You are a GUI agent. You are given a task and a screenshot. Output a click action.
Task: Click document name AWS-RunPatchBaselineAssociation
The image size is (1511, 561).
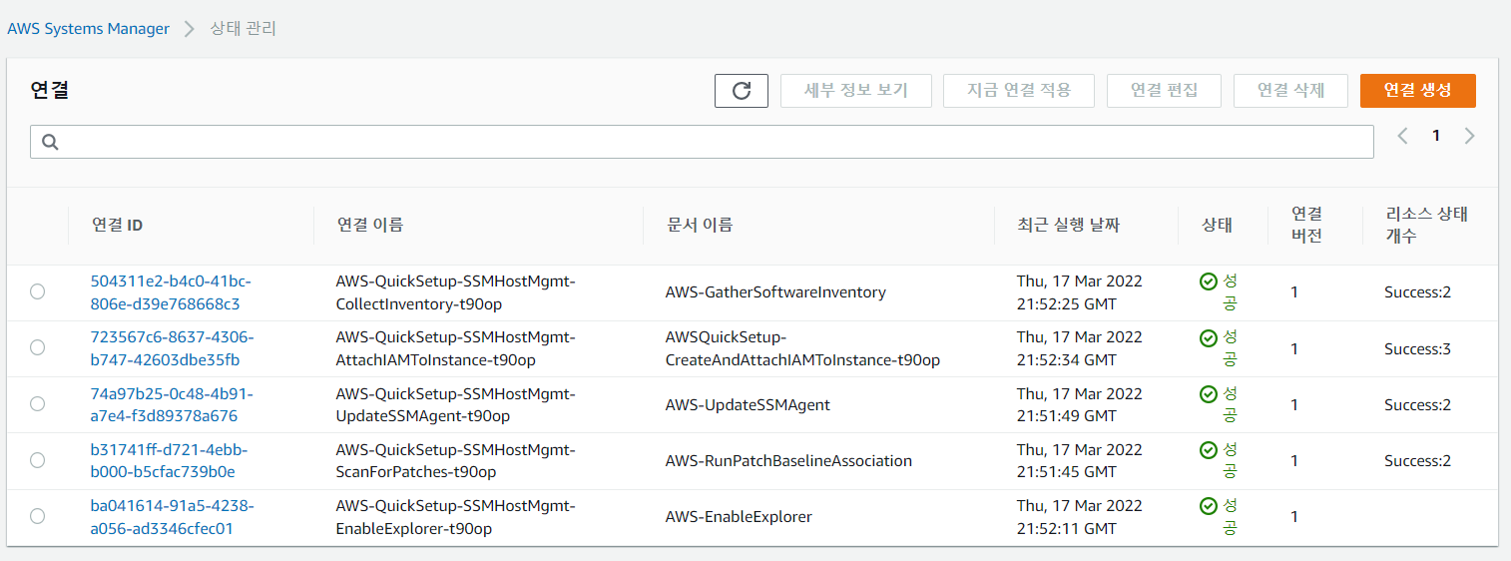(788, 460)
